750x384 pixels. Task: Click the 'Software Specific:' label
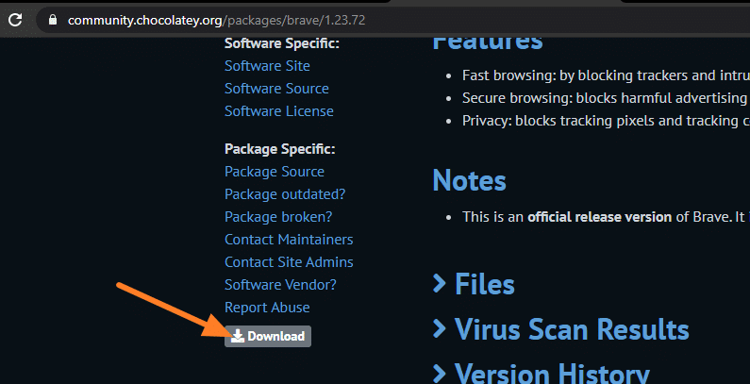[x=282, y=43]
